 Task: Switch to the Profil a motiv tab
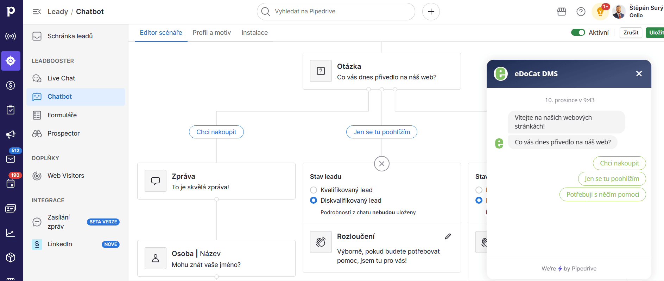coord(212,33)
